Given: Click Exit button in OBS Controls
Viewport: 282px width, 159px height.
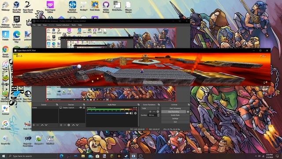Looking at the screenshot, I should click(x=175, y=122).
